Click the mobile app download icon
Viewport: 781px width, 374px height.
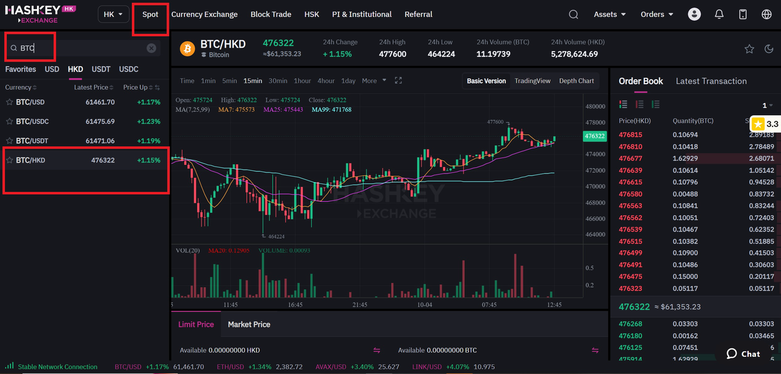click(x=743, y=14)
